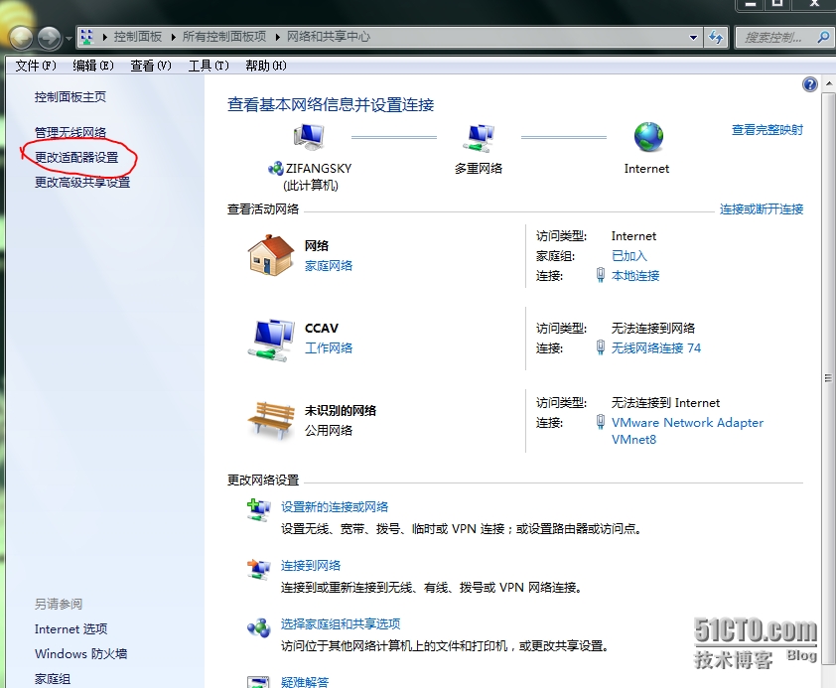Click 所有控制面板项 breadcrumb segment

224,37
